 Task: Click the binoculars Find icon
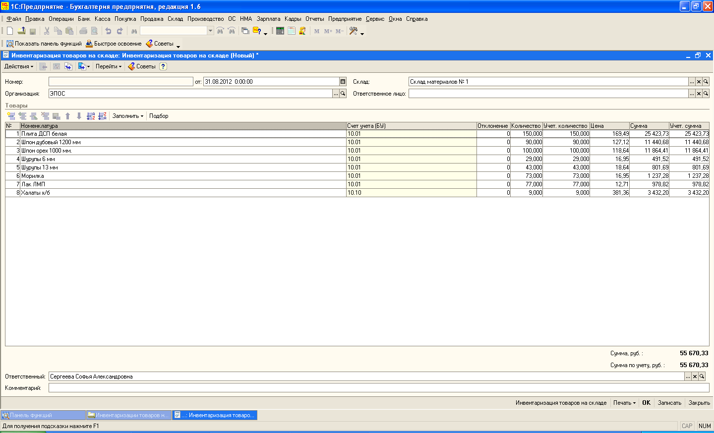click(134, 31)
